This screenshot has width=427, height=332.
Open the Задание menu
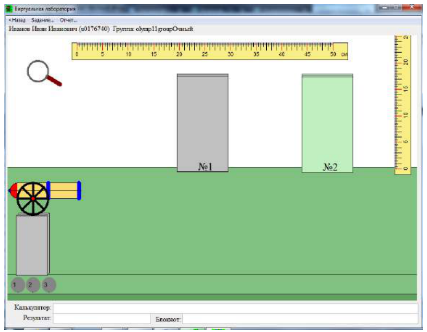(x=42, y=20)
